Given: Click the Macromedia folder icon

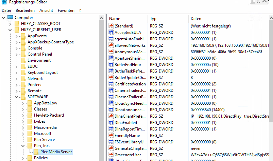Looking at the screenshot, I should tap(30, 127).
